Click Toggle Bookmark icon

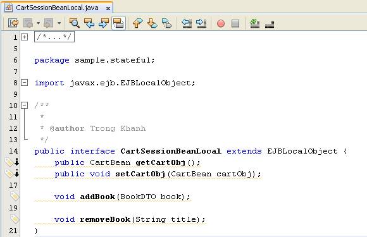click(x=167, y=23)
